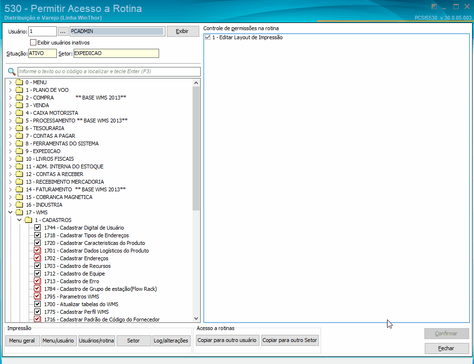474x364 pixels.
Task: Click the Usuários/rotina print button
Action: point(97,341)
